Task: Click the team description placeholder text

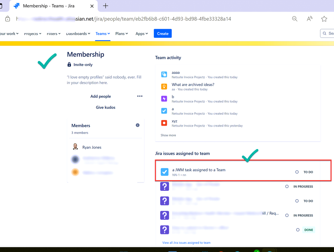Action: (104, 80)
